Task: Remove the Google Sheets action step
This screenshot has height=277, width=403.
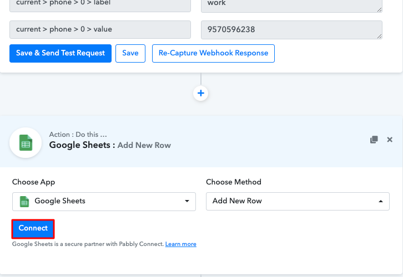Action: (x=390, y=140)
